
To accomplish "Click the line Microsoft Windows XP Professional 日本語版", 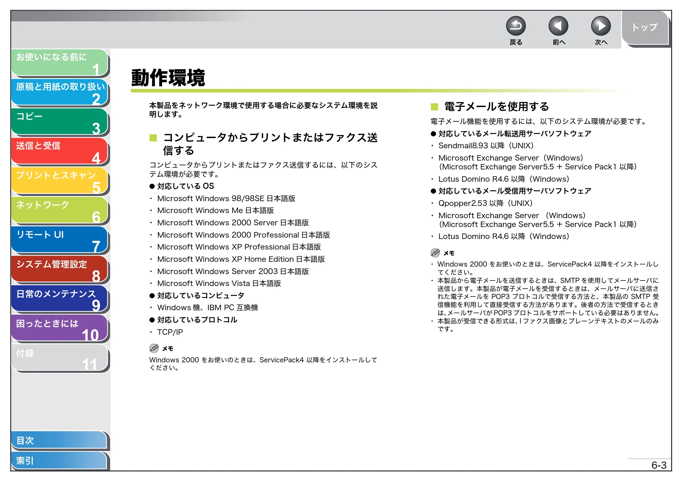I will (x=239, y=247).
